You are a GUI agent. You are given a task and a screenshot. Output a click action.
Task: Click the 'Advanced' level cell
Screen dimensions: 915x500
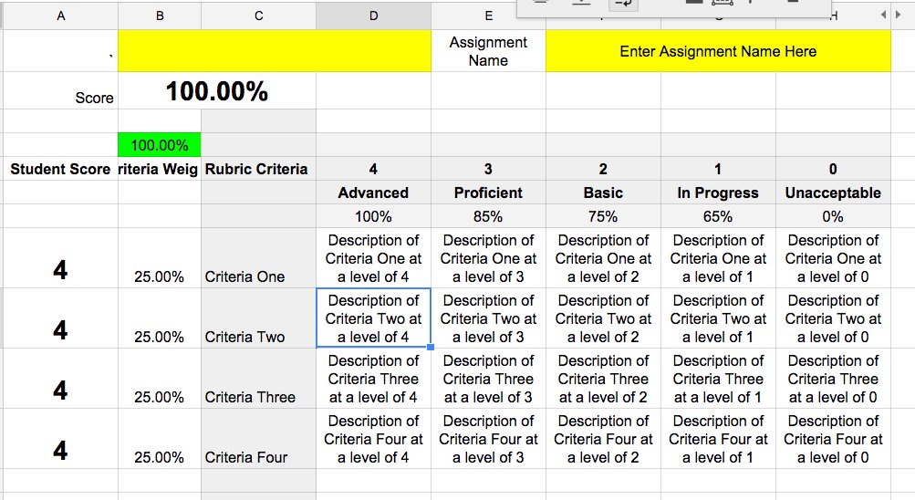(x=373, y=193)
